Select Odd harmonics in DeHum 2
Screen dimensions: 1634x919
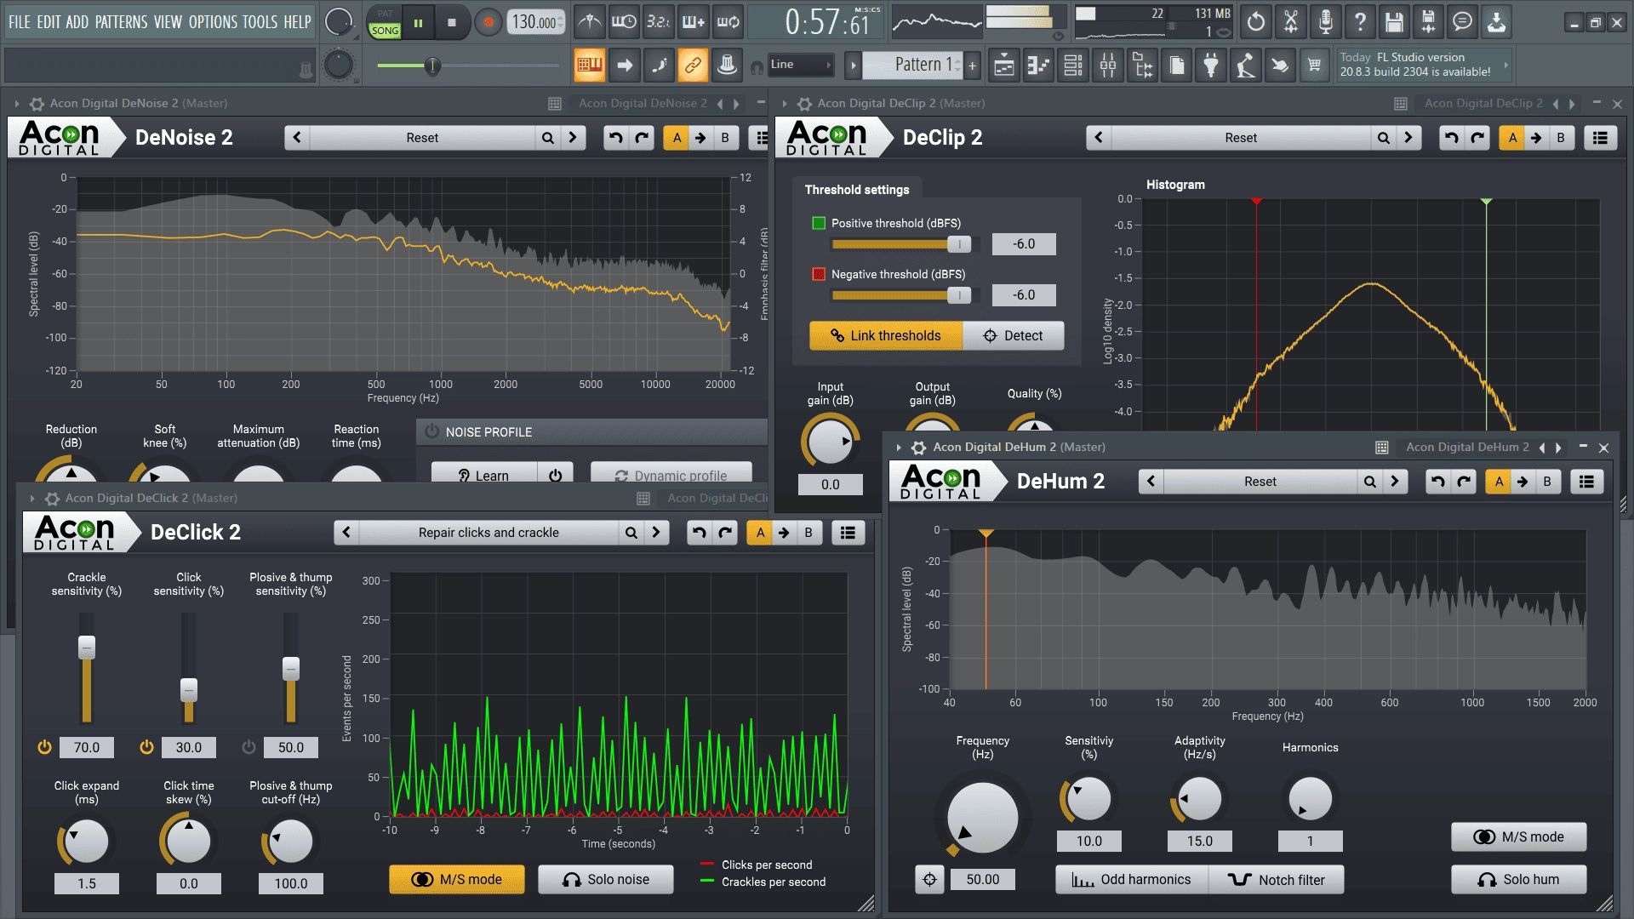(1132, 880)
